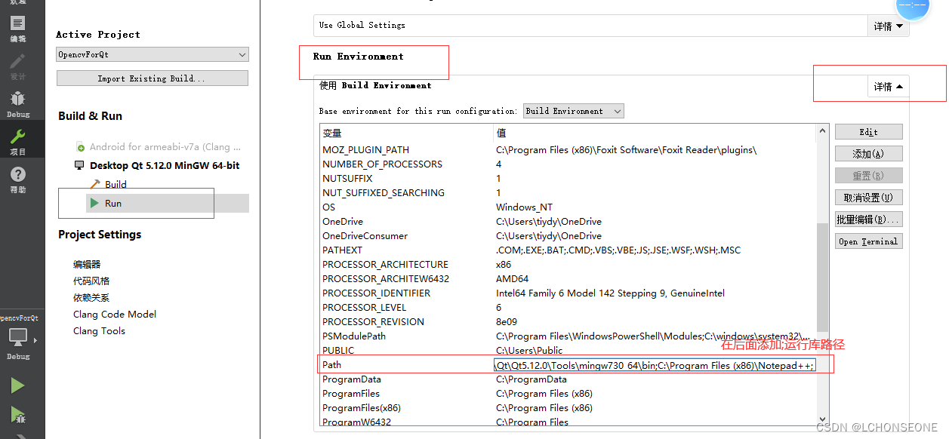Open the Active Project OpencvForQt dropdown
Image resolution: width=949 pixels, height=439 pixels.
(x=153, y=54)
